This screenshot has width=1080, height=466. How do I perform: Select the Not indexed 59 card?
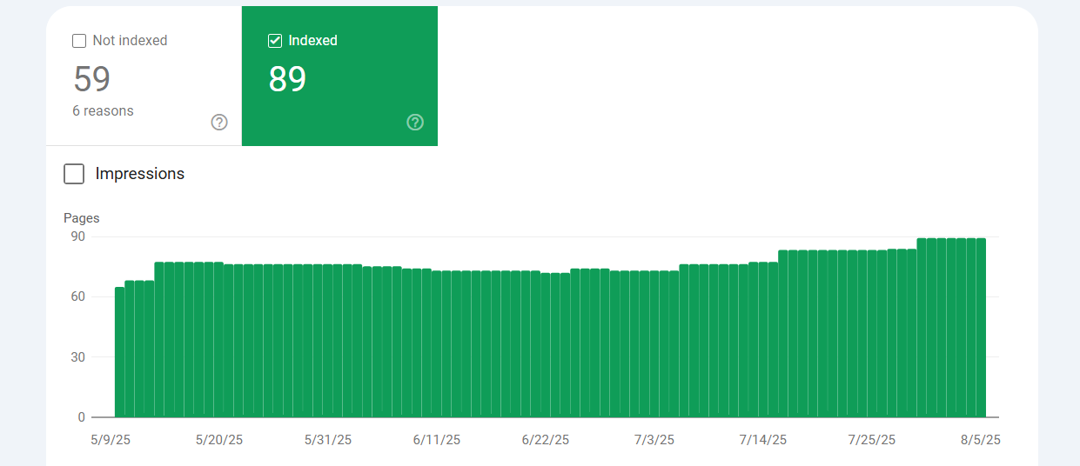pyautogui.click(x=144, y=77)
